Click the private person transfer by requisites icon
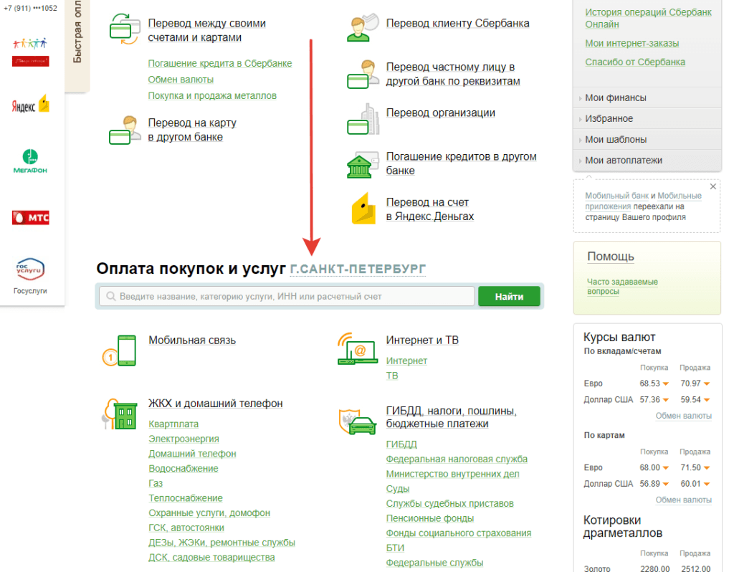Viewport: 734px width, 572px height. pos(363,74)
